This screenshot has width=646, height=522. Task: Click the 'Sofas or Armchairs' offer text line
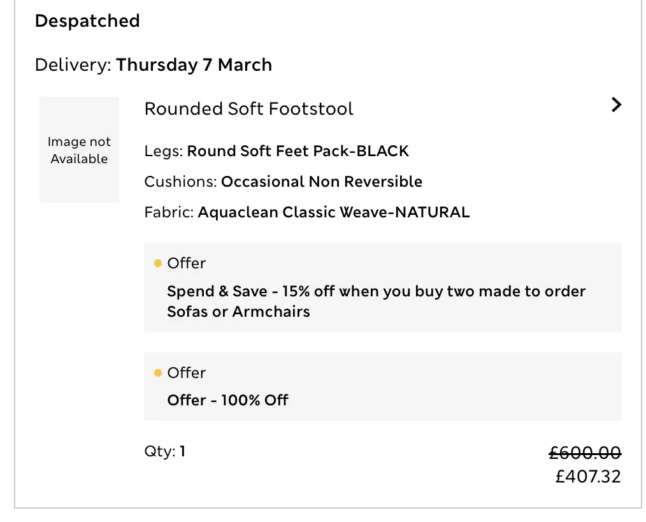(238, 312)
